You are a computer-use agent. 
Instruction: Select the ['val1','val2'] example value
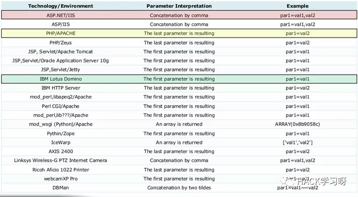click(x=297, y=143)
